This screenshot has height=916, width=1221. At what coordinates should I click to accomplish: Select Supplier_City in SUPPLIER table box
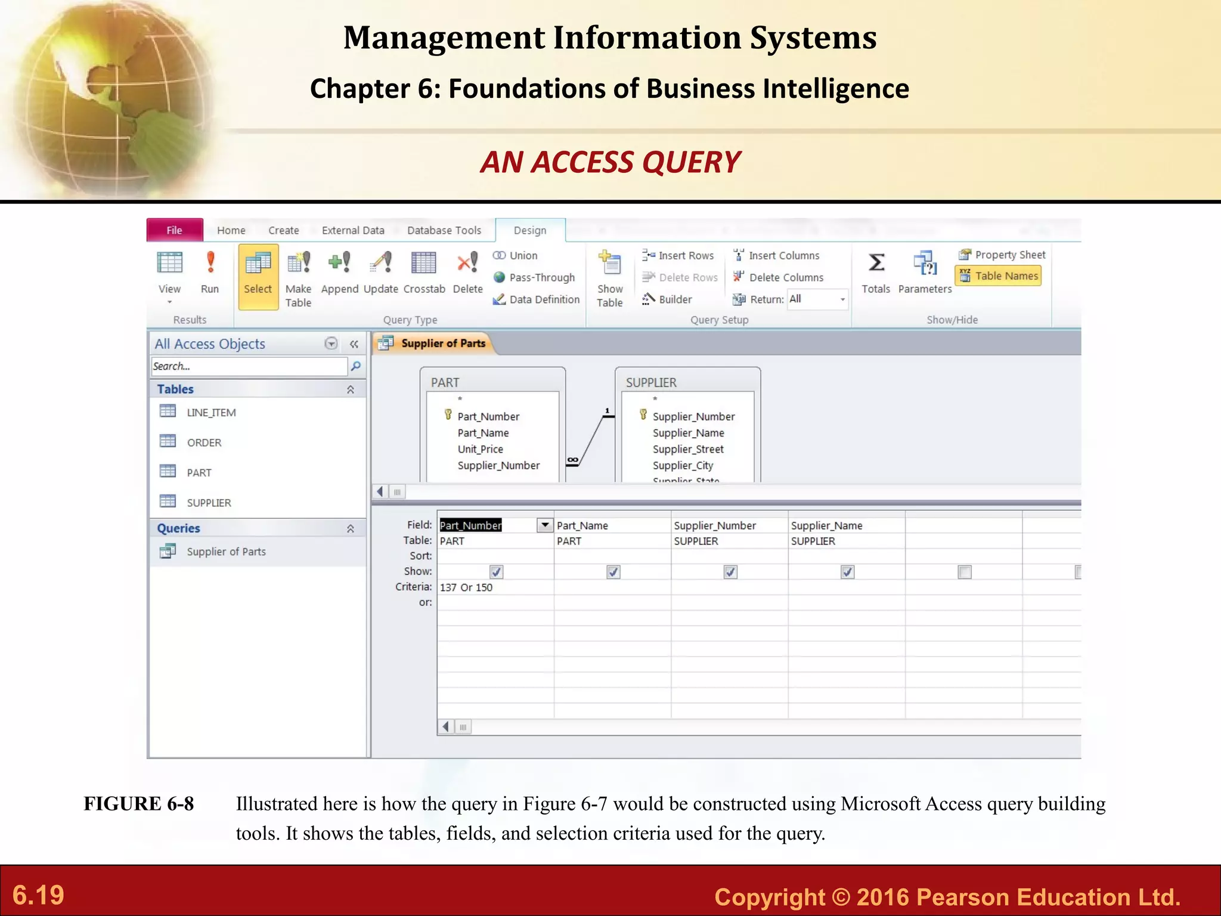point(683,465)
